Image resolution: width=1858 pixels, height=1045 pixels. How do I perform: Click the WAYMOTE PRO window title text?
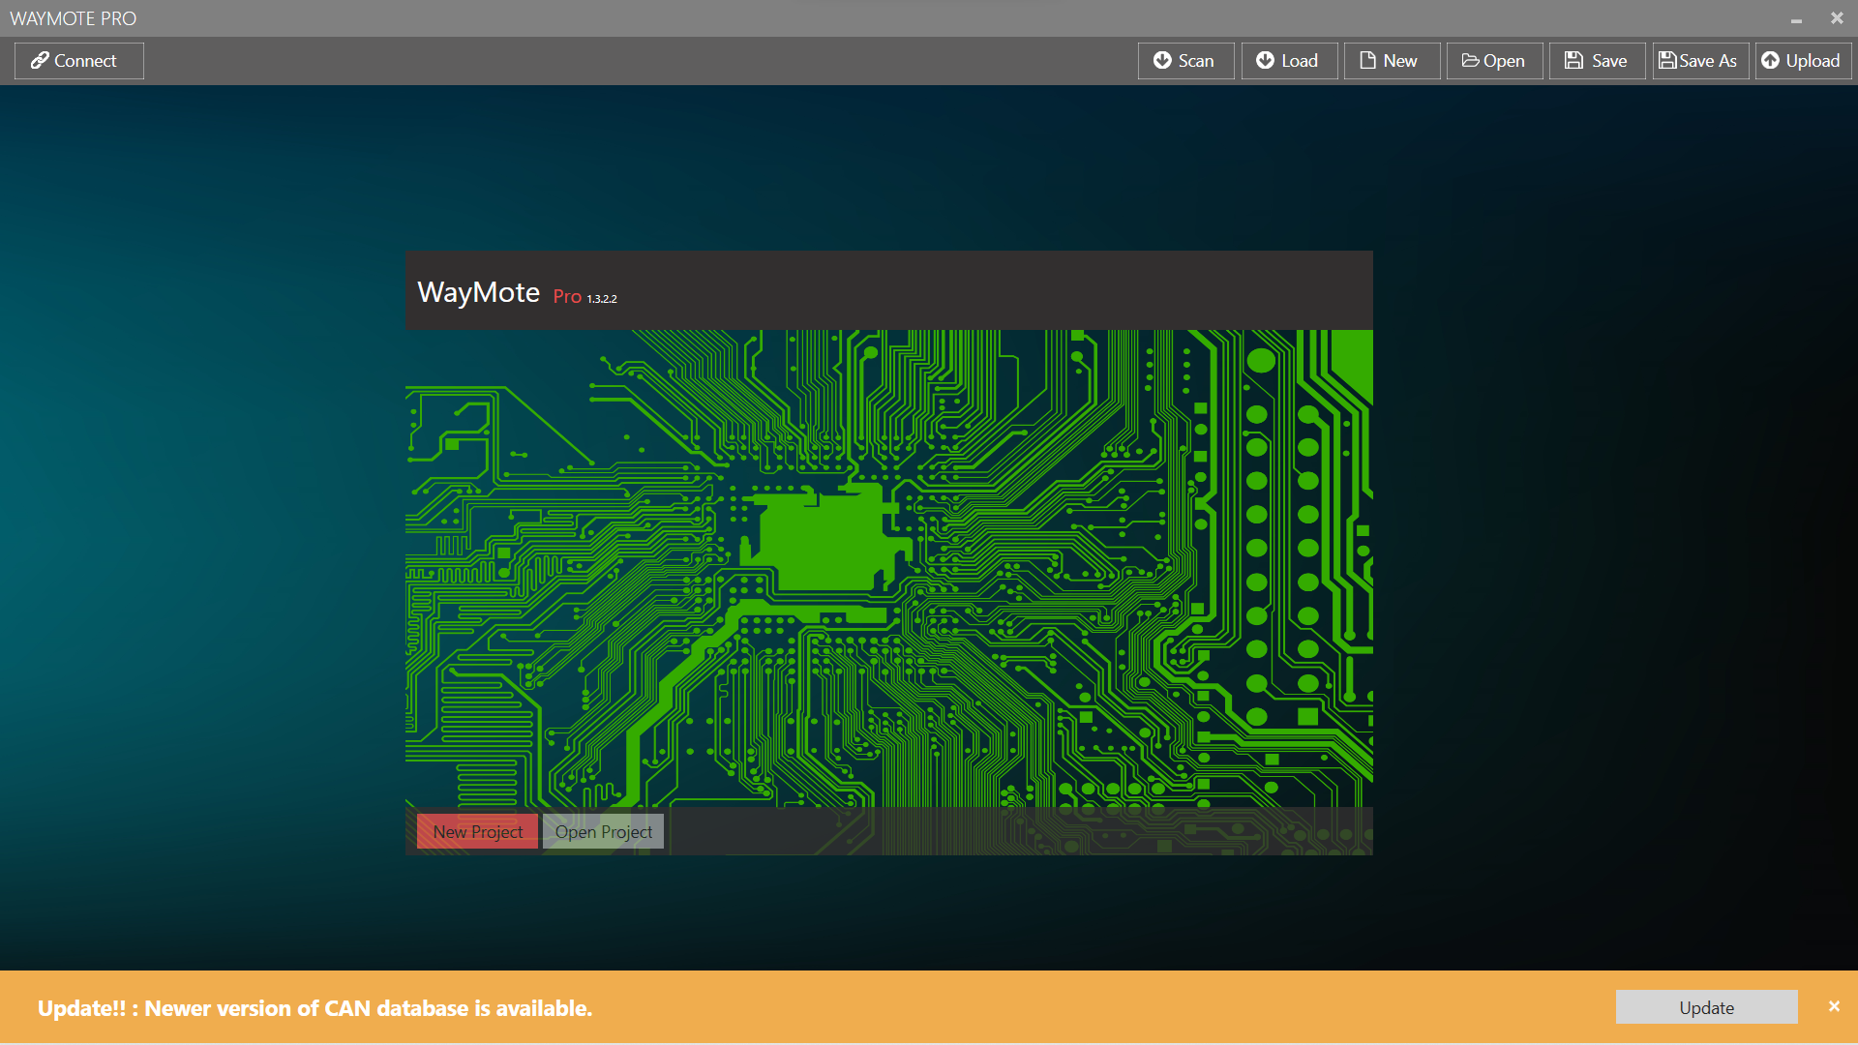74,18
